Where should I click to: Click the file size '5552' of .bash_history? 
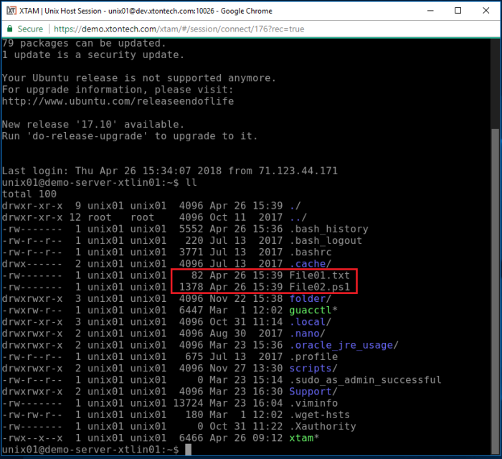point(191,229)
